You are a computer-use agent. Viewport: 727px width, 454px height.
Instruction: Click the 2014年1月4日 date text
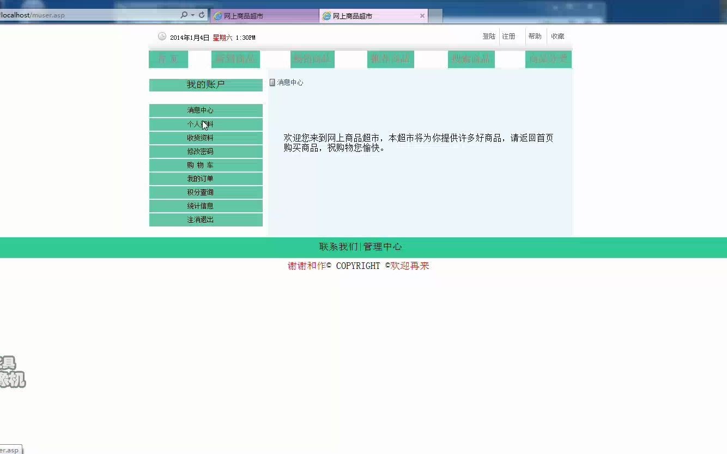click(190, 38)
